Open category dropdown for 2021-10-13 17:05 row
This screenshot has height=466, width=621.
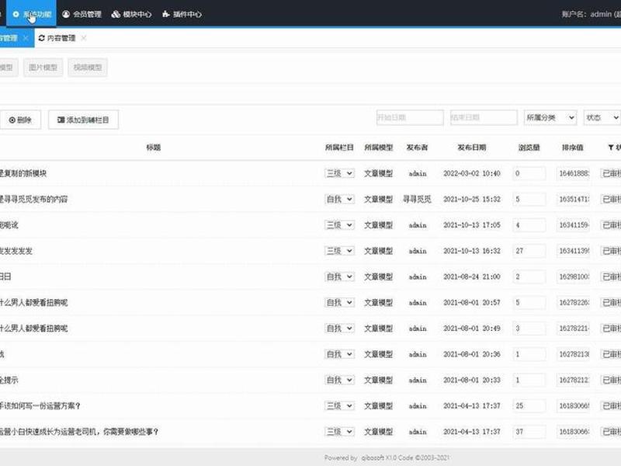(339, 224)
